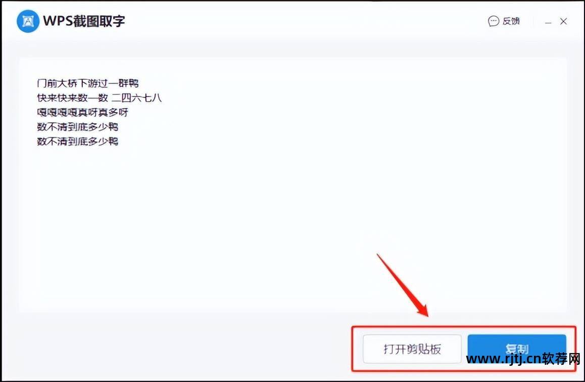This screenshot has width=585, height=382.
Task: Click the numbers 二四六七八 in second line
Action: 136,98
